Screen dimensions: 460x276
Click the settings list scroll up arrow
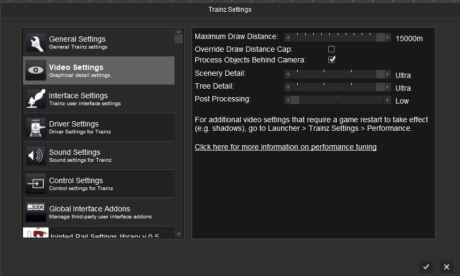click(179, 31)
